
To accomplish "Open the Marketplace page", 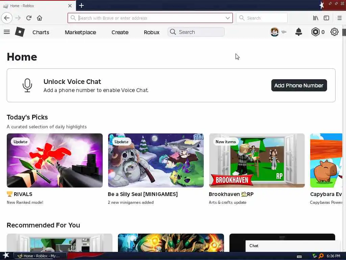I will point(80,32).
